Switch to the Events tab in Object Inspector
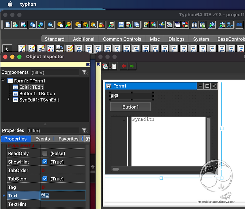The image size is (245, 209). tap(43, 139)
